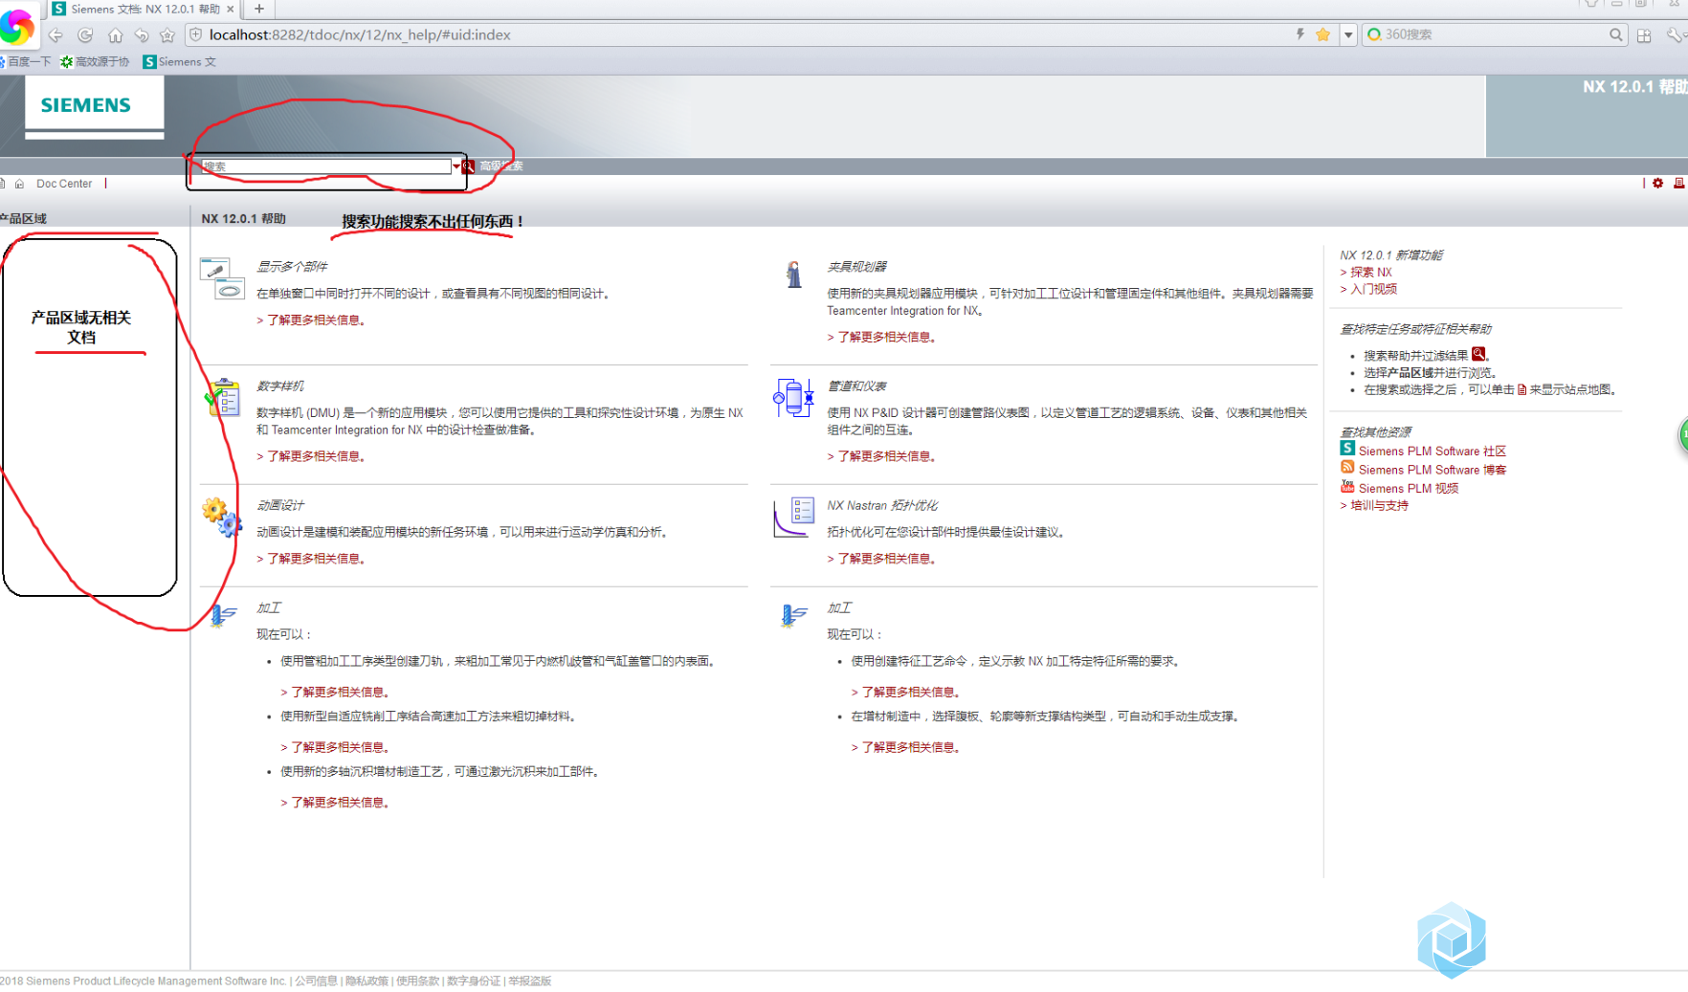Open the 百度一下 bookmark
This screenshot has width=1688, height=992.
click(x=26, y=61)
